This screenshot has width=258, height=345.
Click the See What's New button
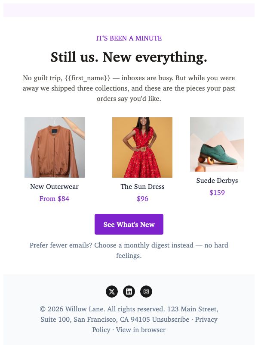click(129, 224)
